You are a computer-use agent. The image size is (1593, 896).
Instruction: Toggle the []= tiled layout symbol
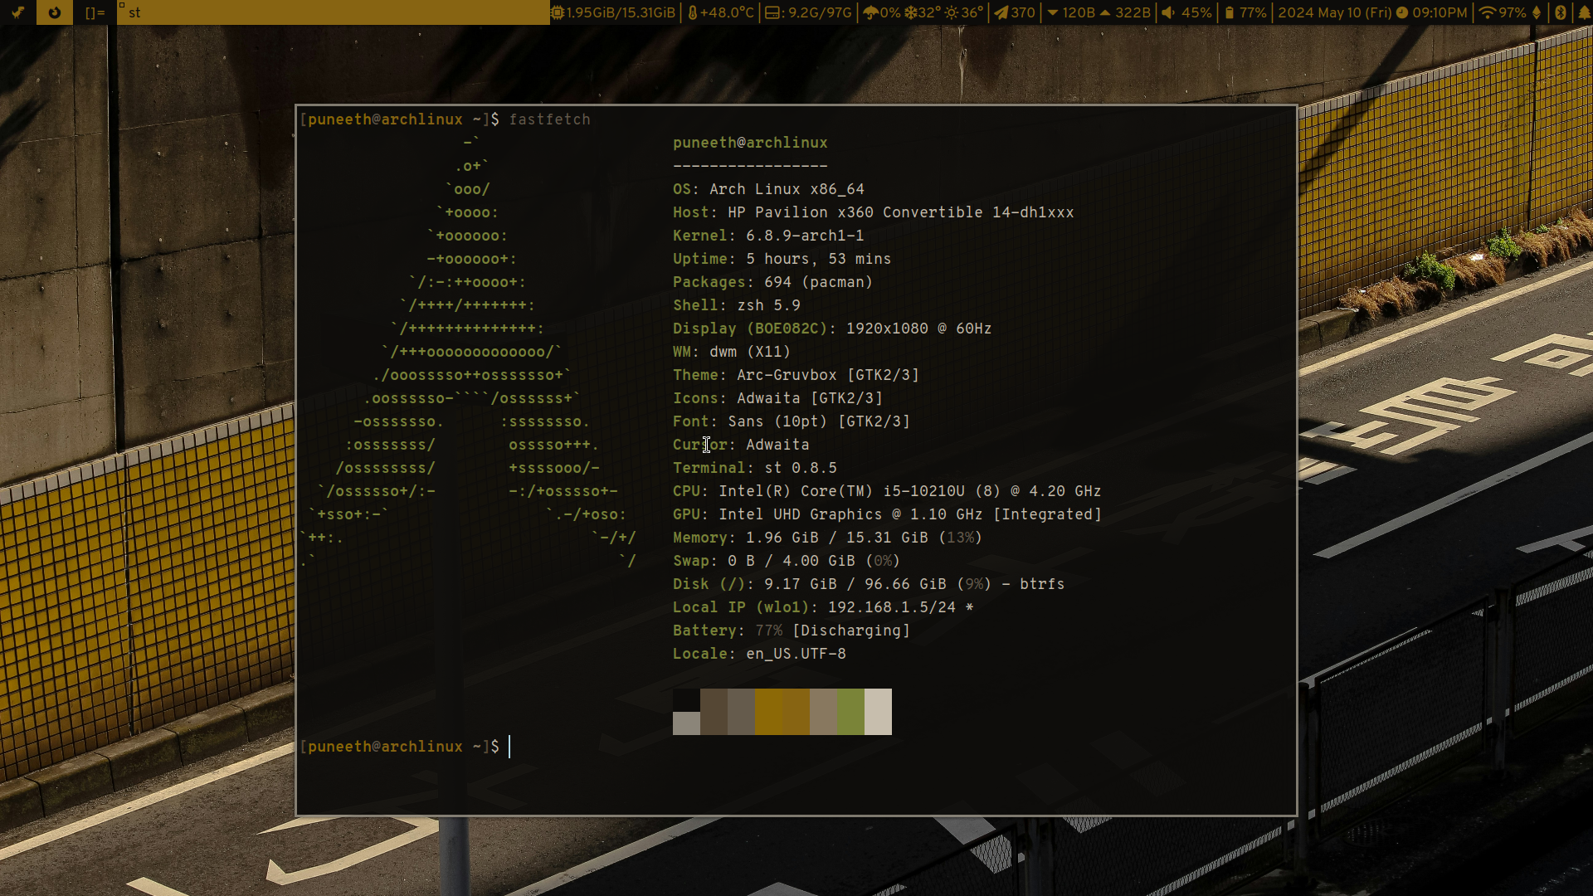pyautogui.click(x=95, y=12)
